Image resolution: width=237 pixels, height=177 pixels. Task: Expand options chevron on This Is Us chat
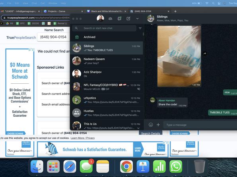138,128
